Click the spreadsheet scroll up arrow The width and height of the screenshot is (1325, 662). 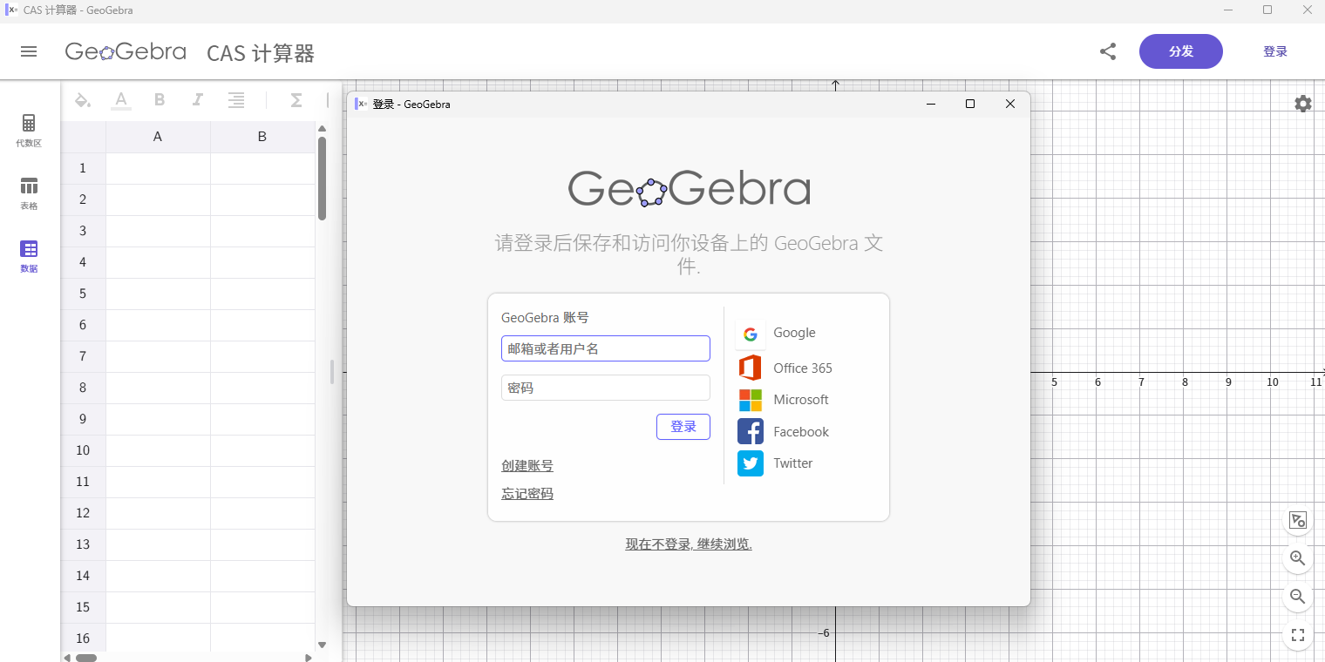(322, 129)
